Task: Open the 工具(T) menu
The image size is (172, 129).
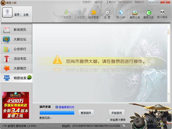Action: 111,2
